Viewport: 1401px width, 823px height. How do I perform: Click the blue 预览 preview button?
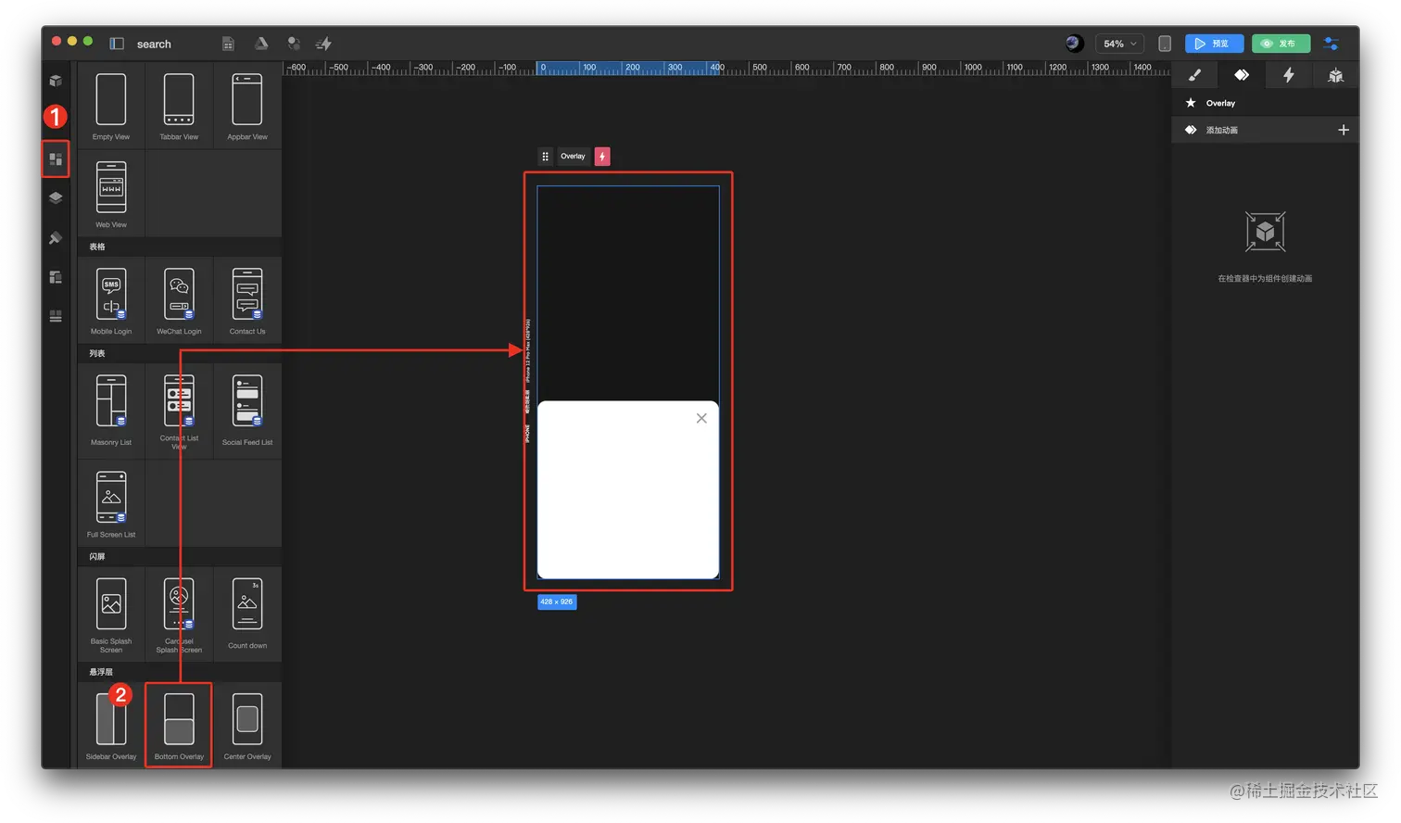point(1214,44)
